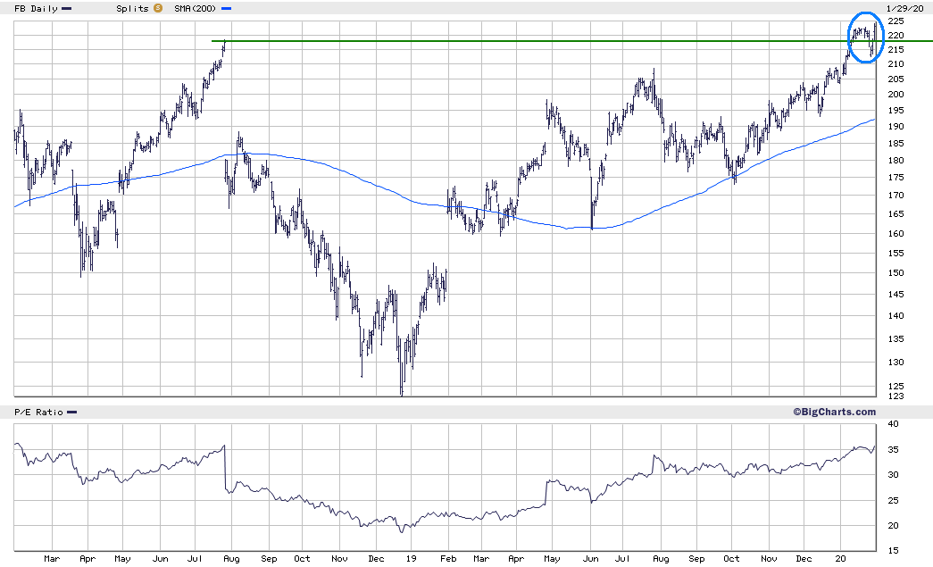Viewport: 933px width, 567px height.
Task: Click the FB Daily legend label
Action: (x=37, y=8)
